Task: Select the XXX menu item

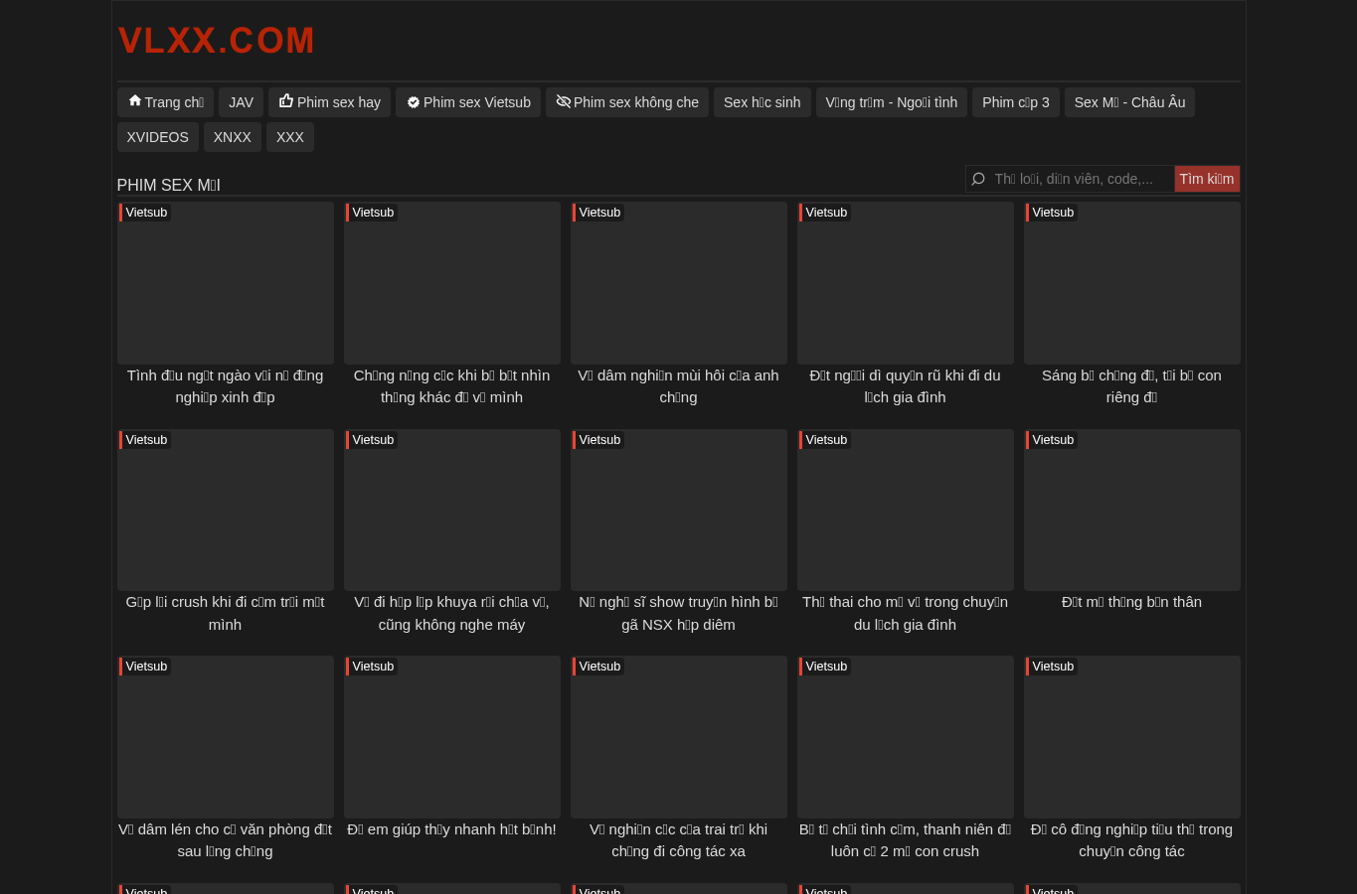Action: [290, 137]
